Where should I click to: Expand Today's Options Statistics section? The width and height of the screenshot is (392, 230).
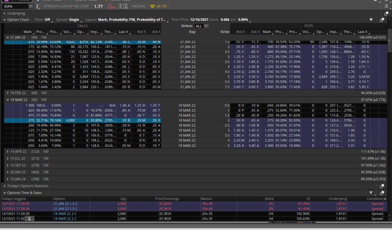[5, 186]
